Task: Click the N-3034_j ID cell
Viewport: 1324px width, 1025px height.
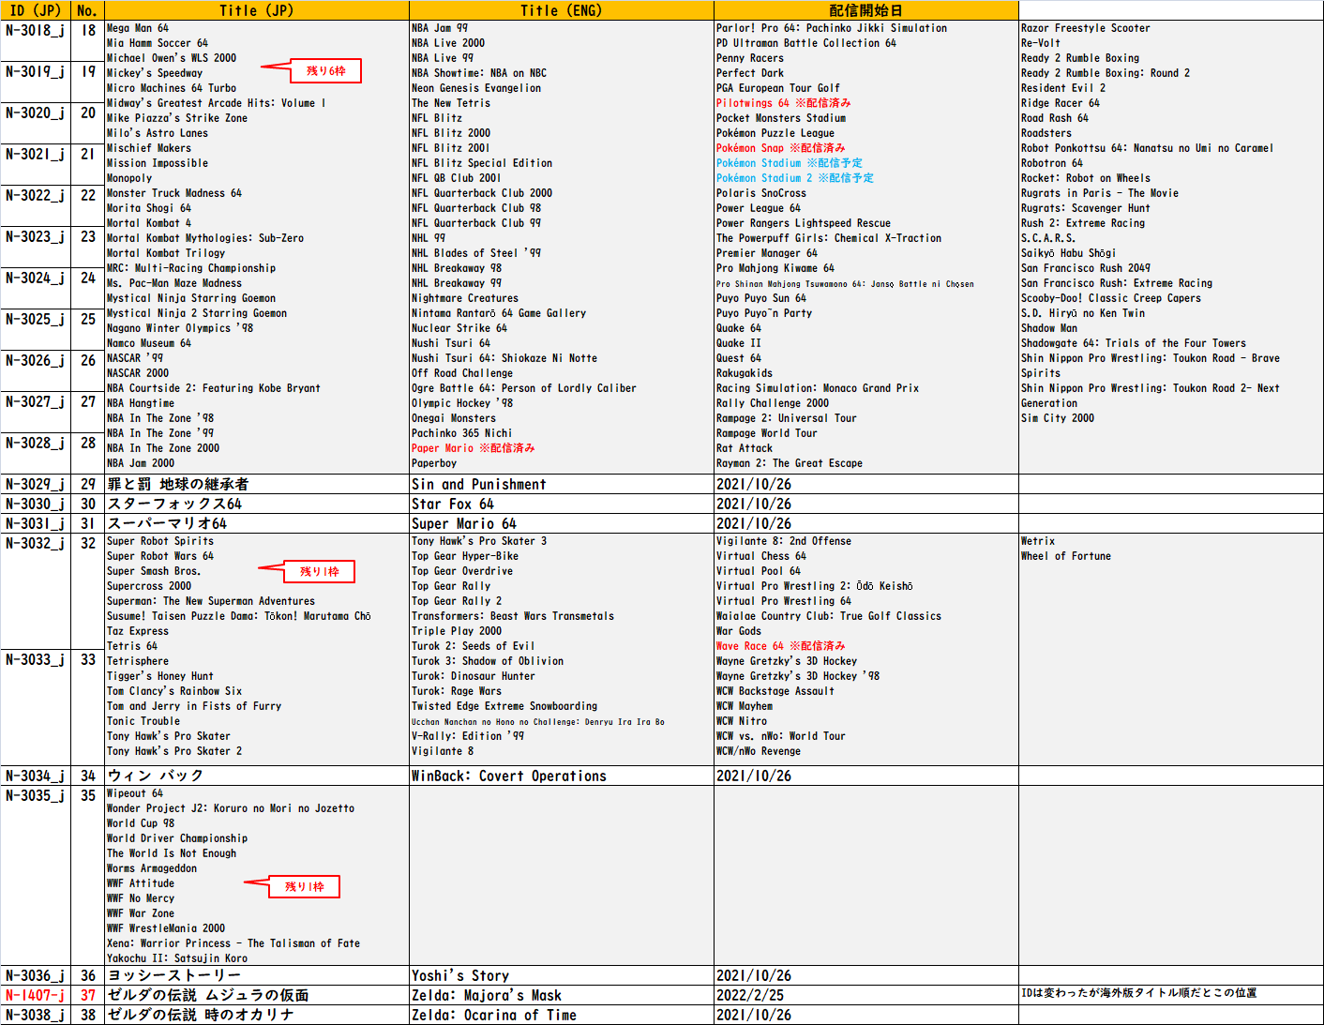Action: [35, 776]
